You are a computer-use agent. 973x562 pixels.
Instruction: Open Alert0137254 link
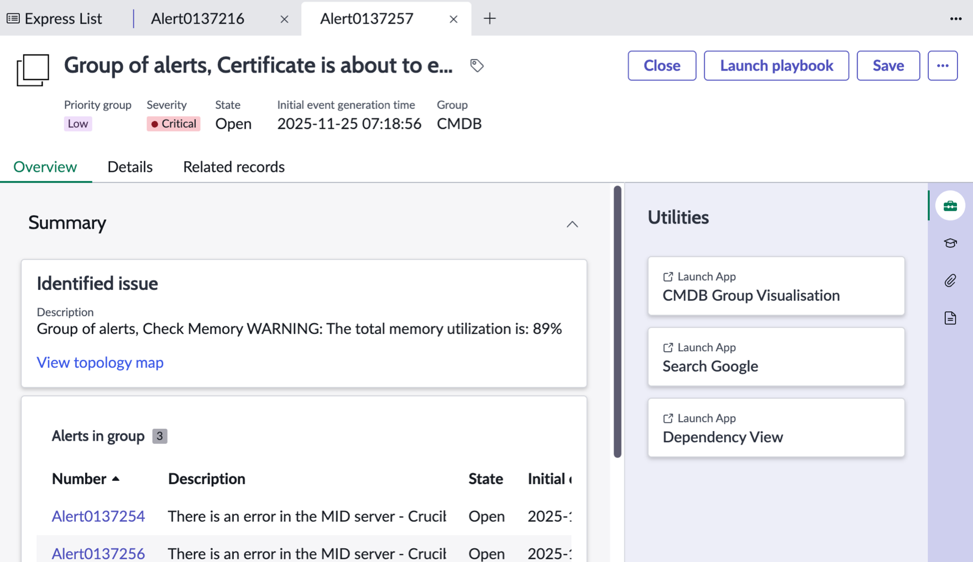(x=98, y=516)
